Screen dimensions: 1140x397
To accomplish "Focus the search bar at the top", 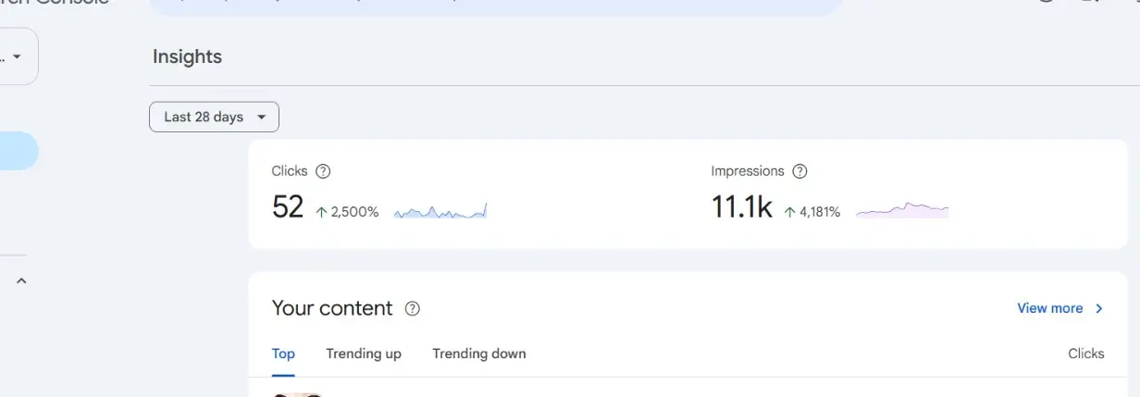I will [x=496, y=6].
